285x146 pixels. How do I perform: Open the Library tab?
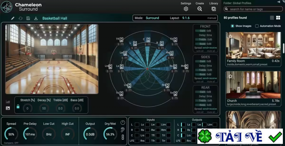[x=214, y=9]
